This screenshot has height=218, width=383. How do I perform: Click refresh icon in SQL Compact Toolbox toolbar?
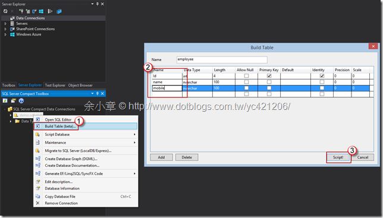coord(5,100)
